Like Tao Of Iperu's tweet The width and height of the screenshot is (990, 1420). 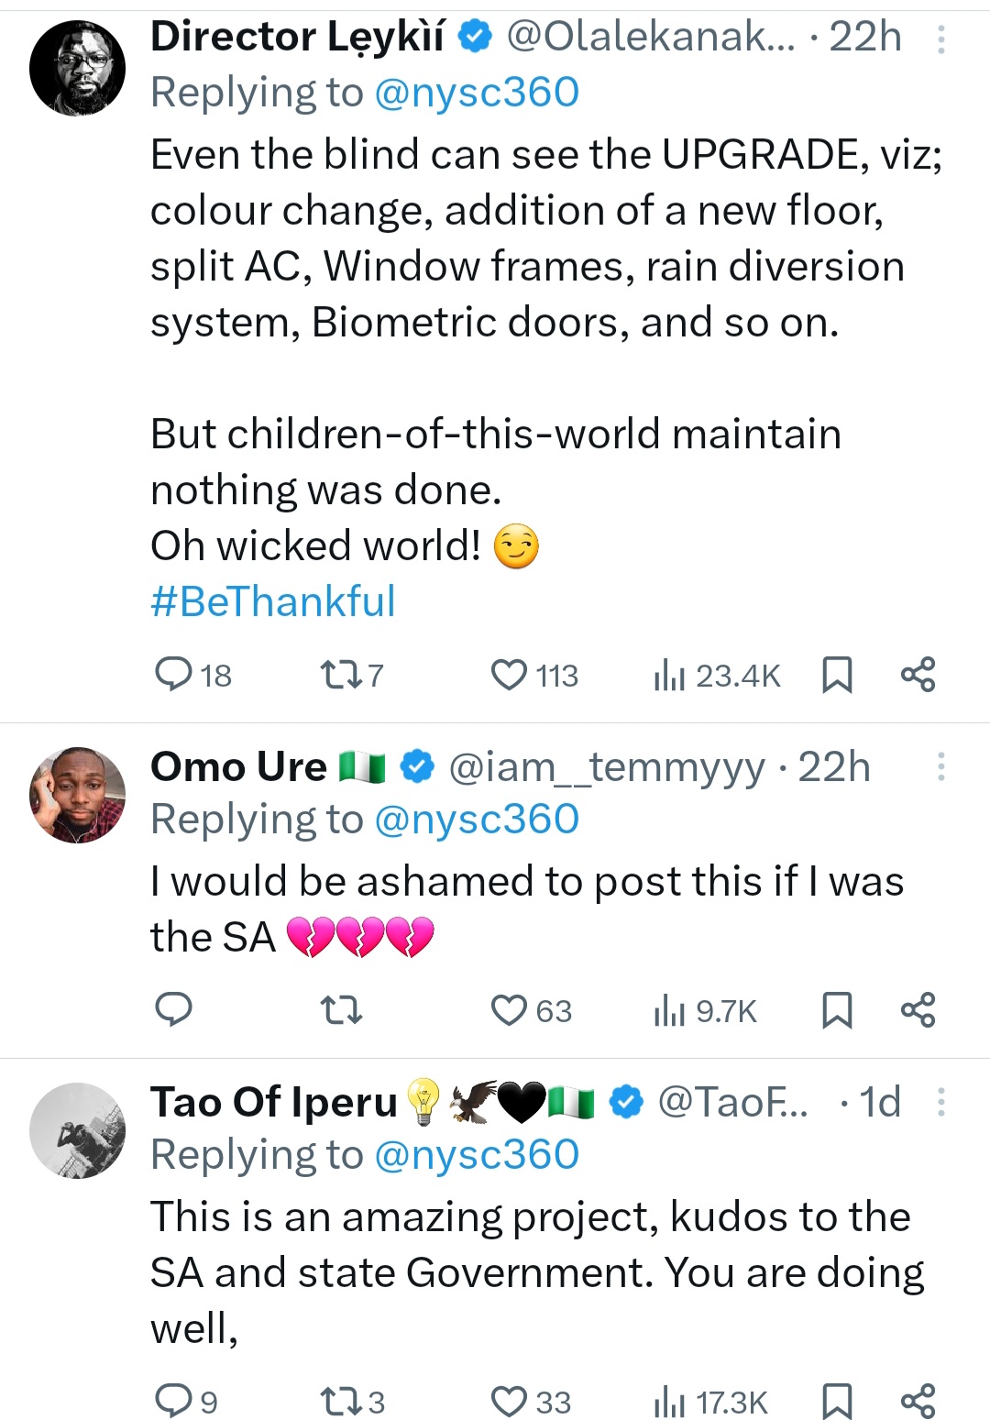(x=510, y=1402)
